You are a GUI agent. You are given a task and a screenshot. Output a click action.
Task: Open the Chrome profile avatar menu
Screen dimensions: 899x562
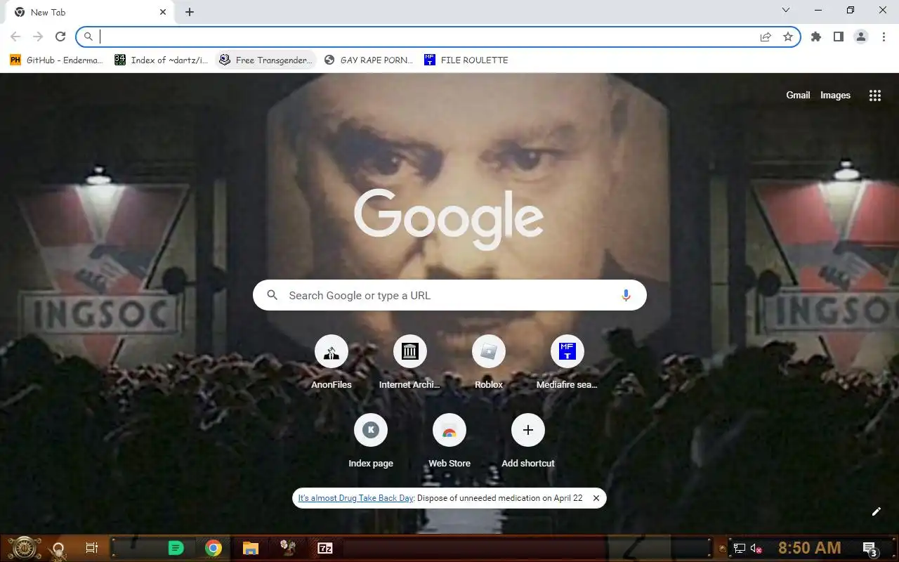point(861,37)
